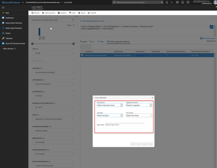Expand the Test result dropdown

pos(139,115)
